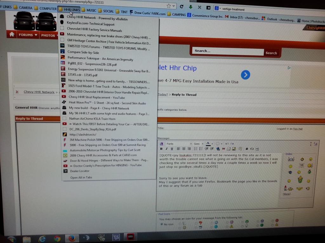Open the Fonts dropdown
The image size is (325, 243).
178,144
